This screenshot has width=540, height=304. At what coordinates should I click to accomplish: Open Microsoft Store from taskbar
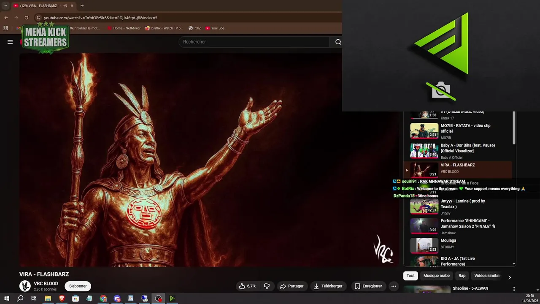point(76,299)
